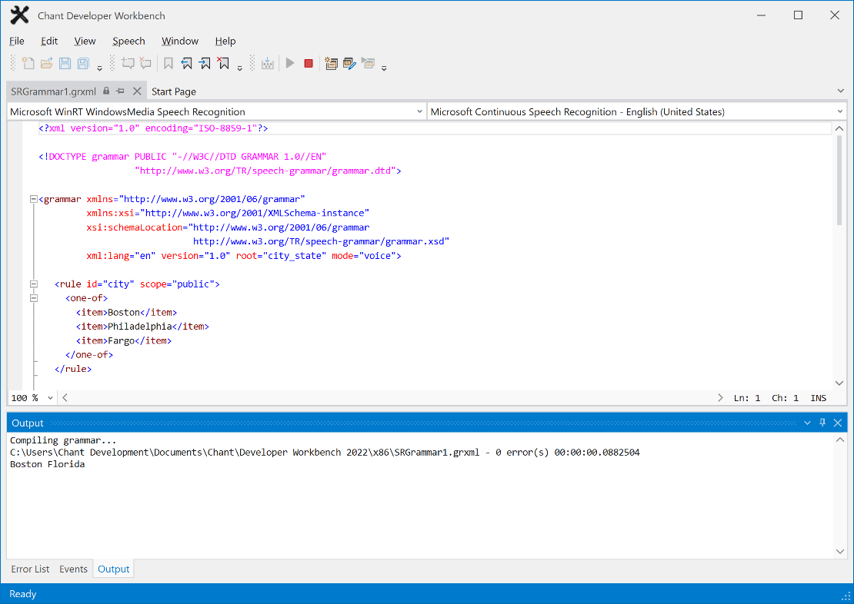Viewport: 854px width, 604px height.
Task: Open the View menu
Action: point(85,41)
